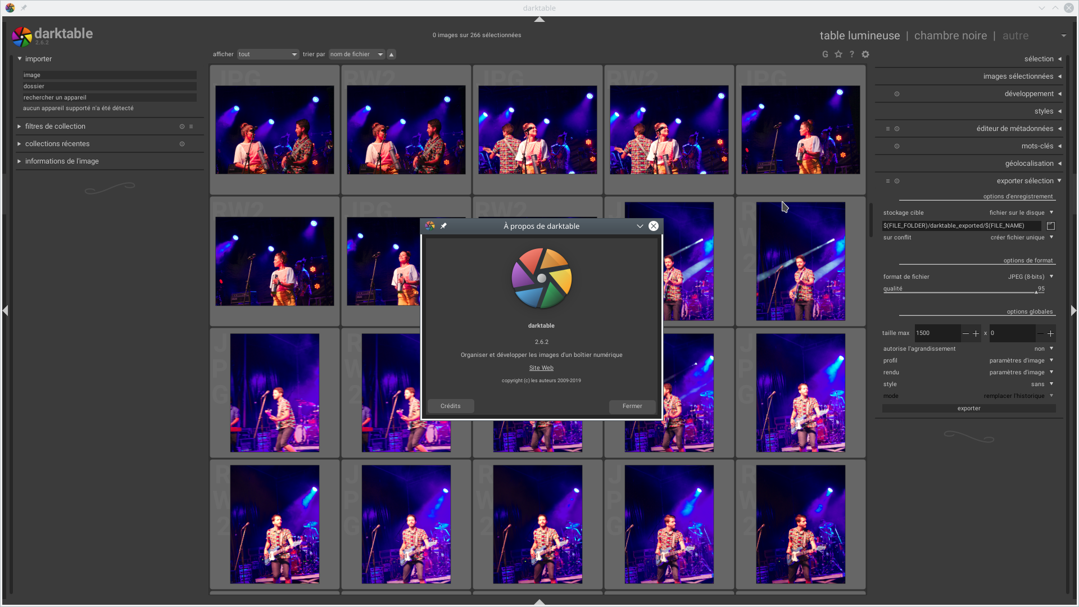Switch to table lumineuse view
The image size is (1079, 607).
860,36
